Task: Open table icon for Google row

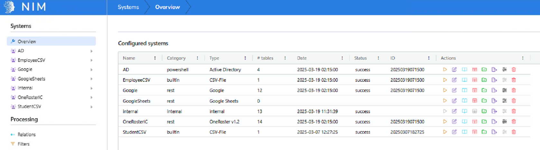Action: click(x=474, y=90)
